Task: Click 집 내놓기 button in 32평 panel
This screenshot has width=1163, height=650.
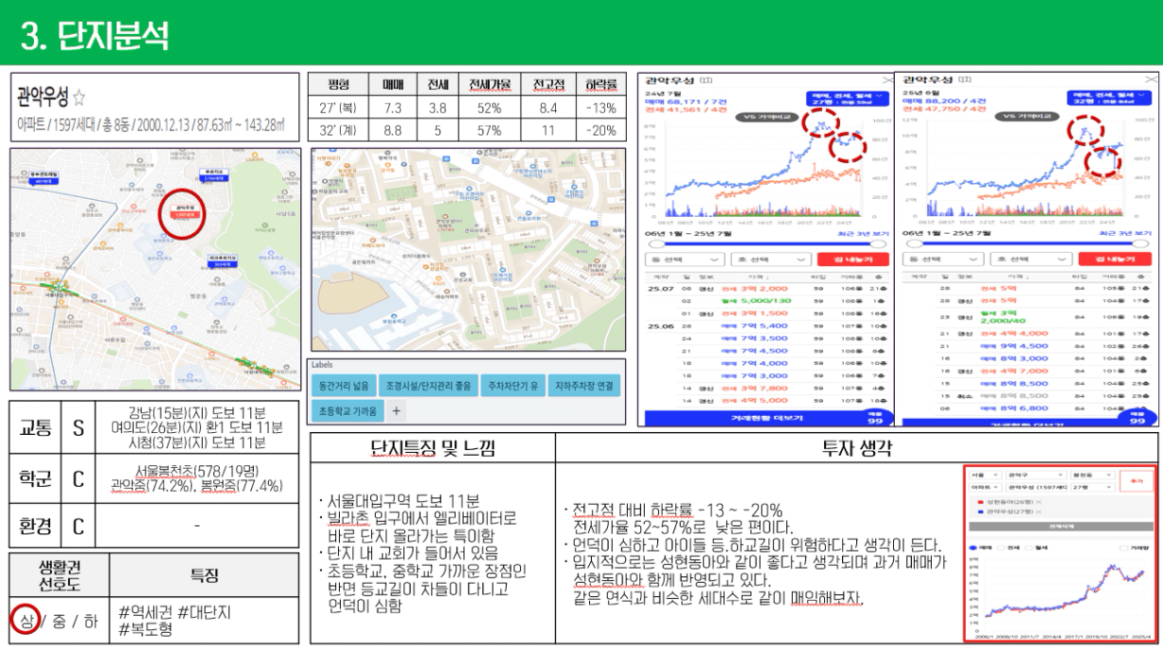Action: point(1115,258)
